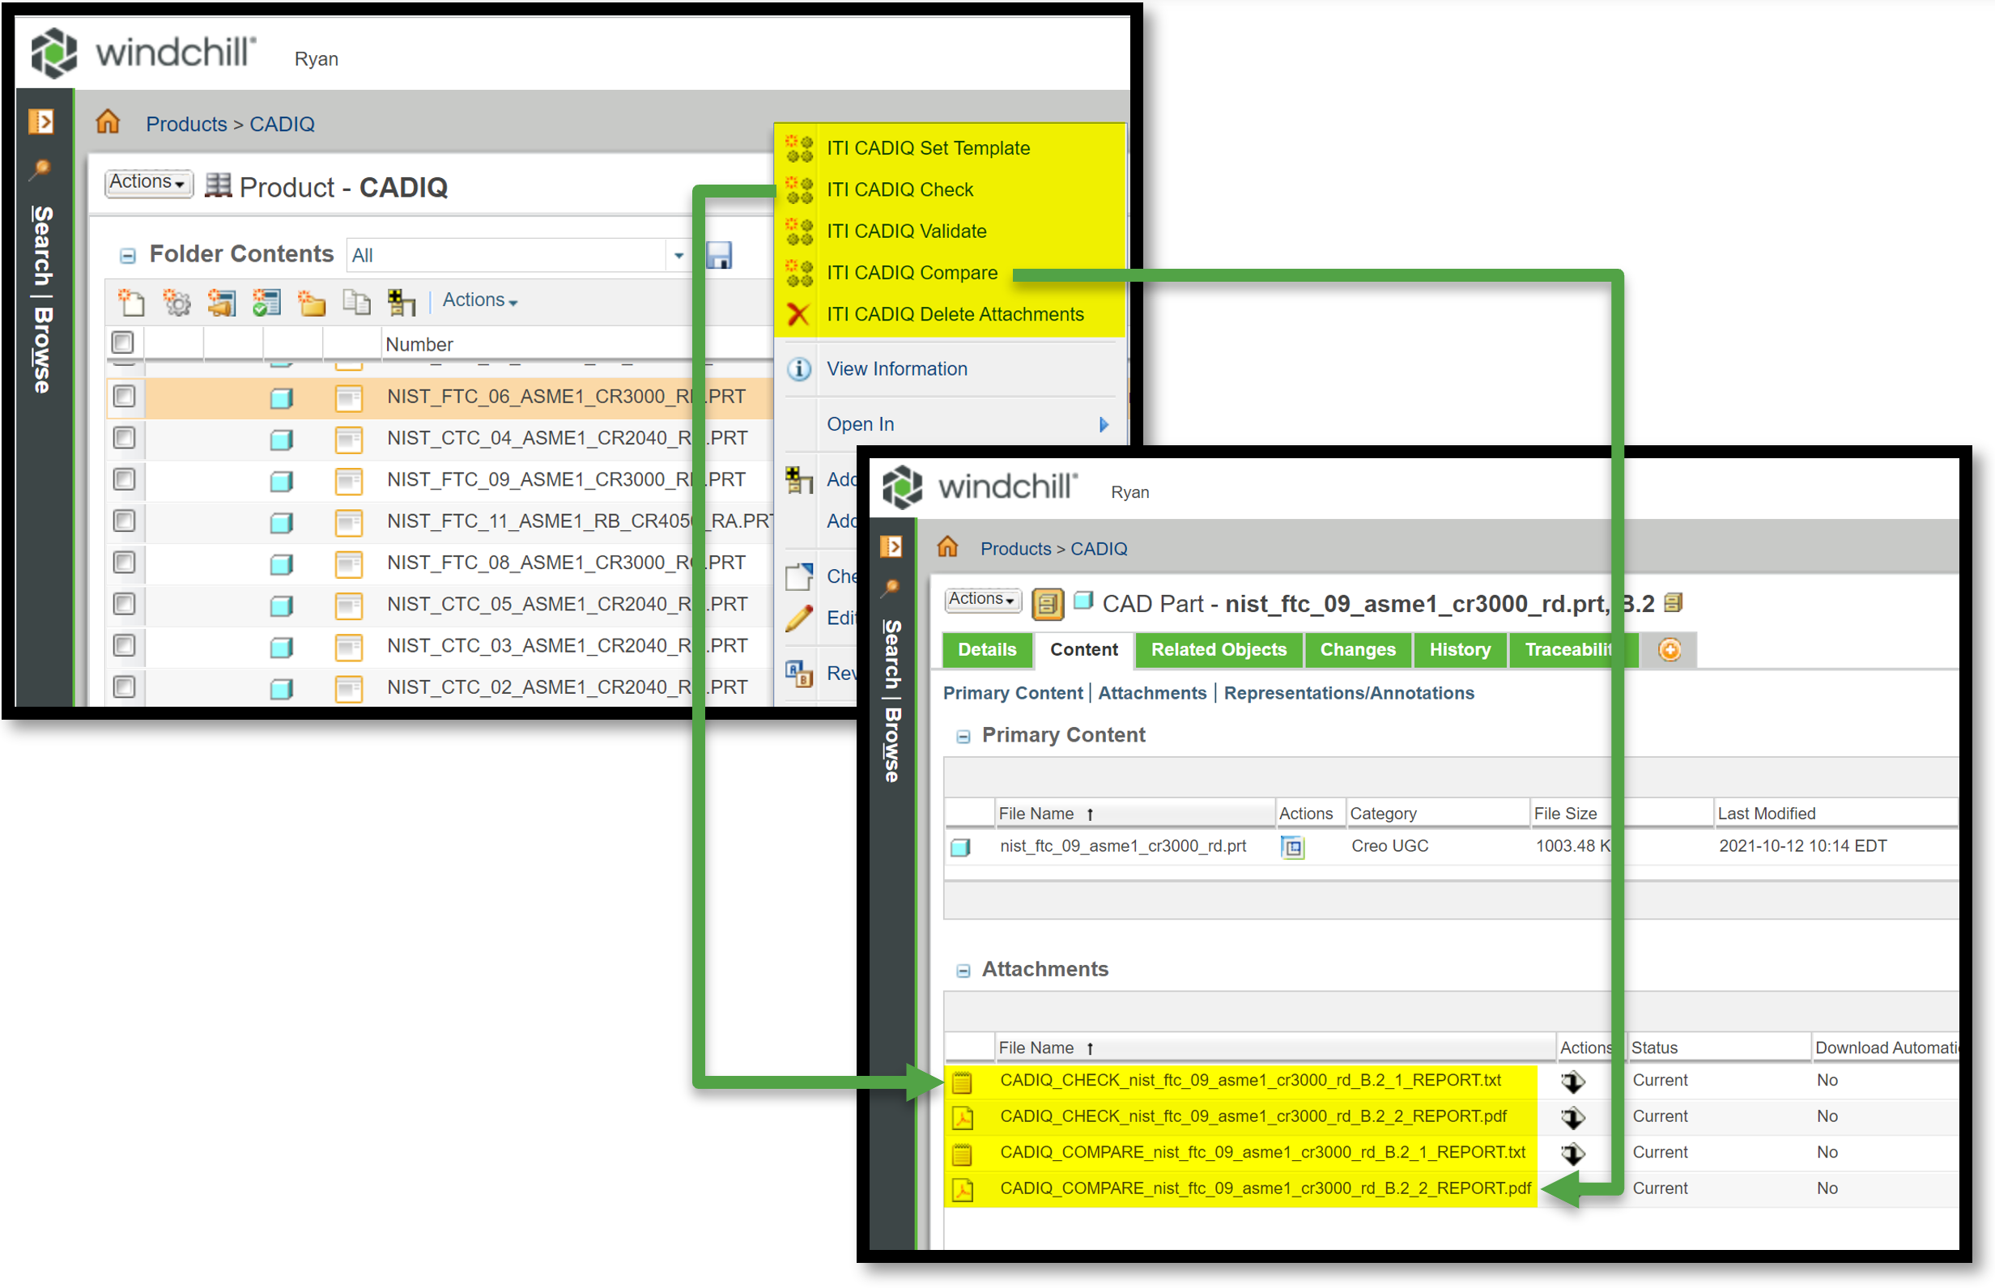Image resolution: width=1995 pixels, height=1288 pixels.
Task: Check the box for NIST_CTC_05_ASME1_CR2040
Action: (124, 604)
